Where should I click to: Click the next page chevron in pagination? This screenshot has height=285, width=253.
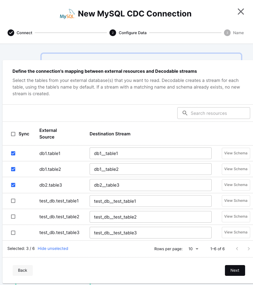249,249
